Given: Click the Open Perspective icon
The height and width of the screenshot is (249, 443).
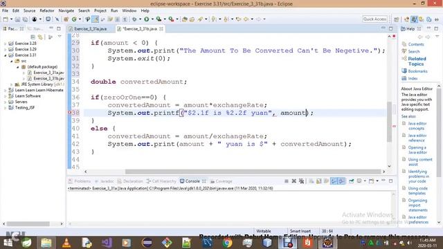Looking at the screenshot, I should [x=397, y=19].
